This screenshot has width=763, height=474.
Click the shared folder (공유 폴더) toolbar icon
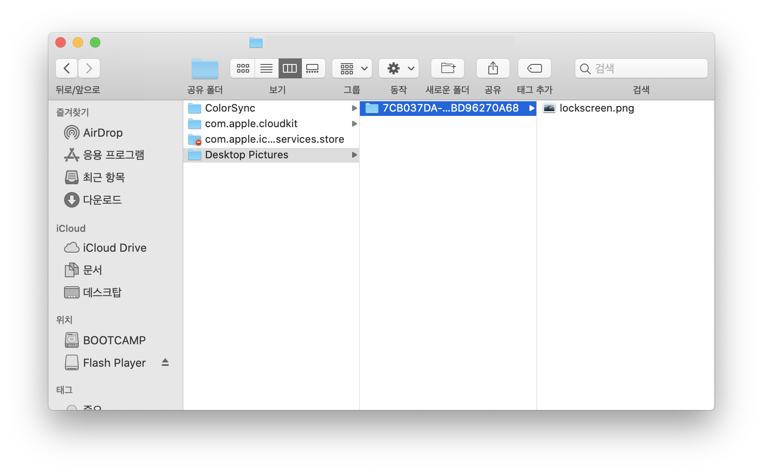point(205,69)
